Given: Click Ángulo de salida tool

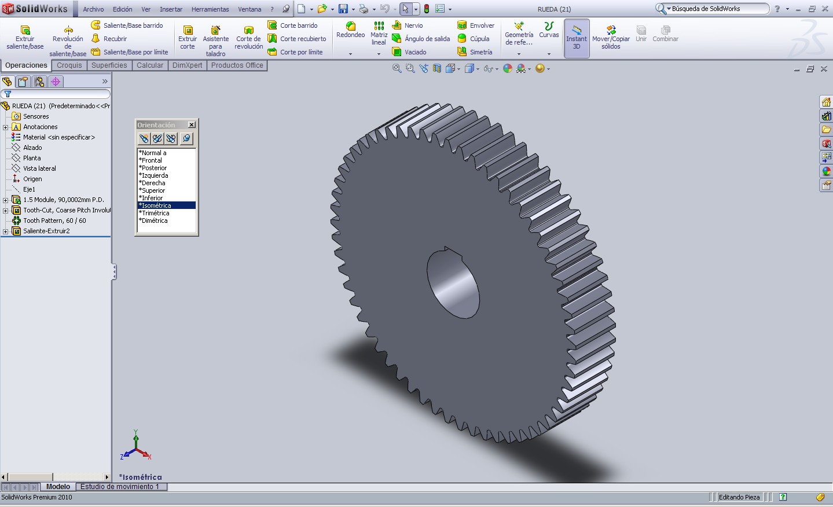Looking at the screenshot, I should 421,39.
